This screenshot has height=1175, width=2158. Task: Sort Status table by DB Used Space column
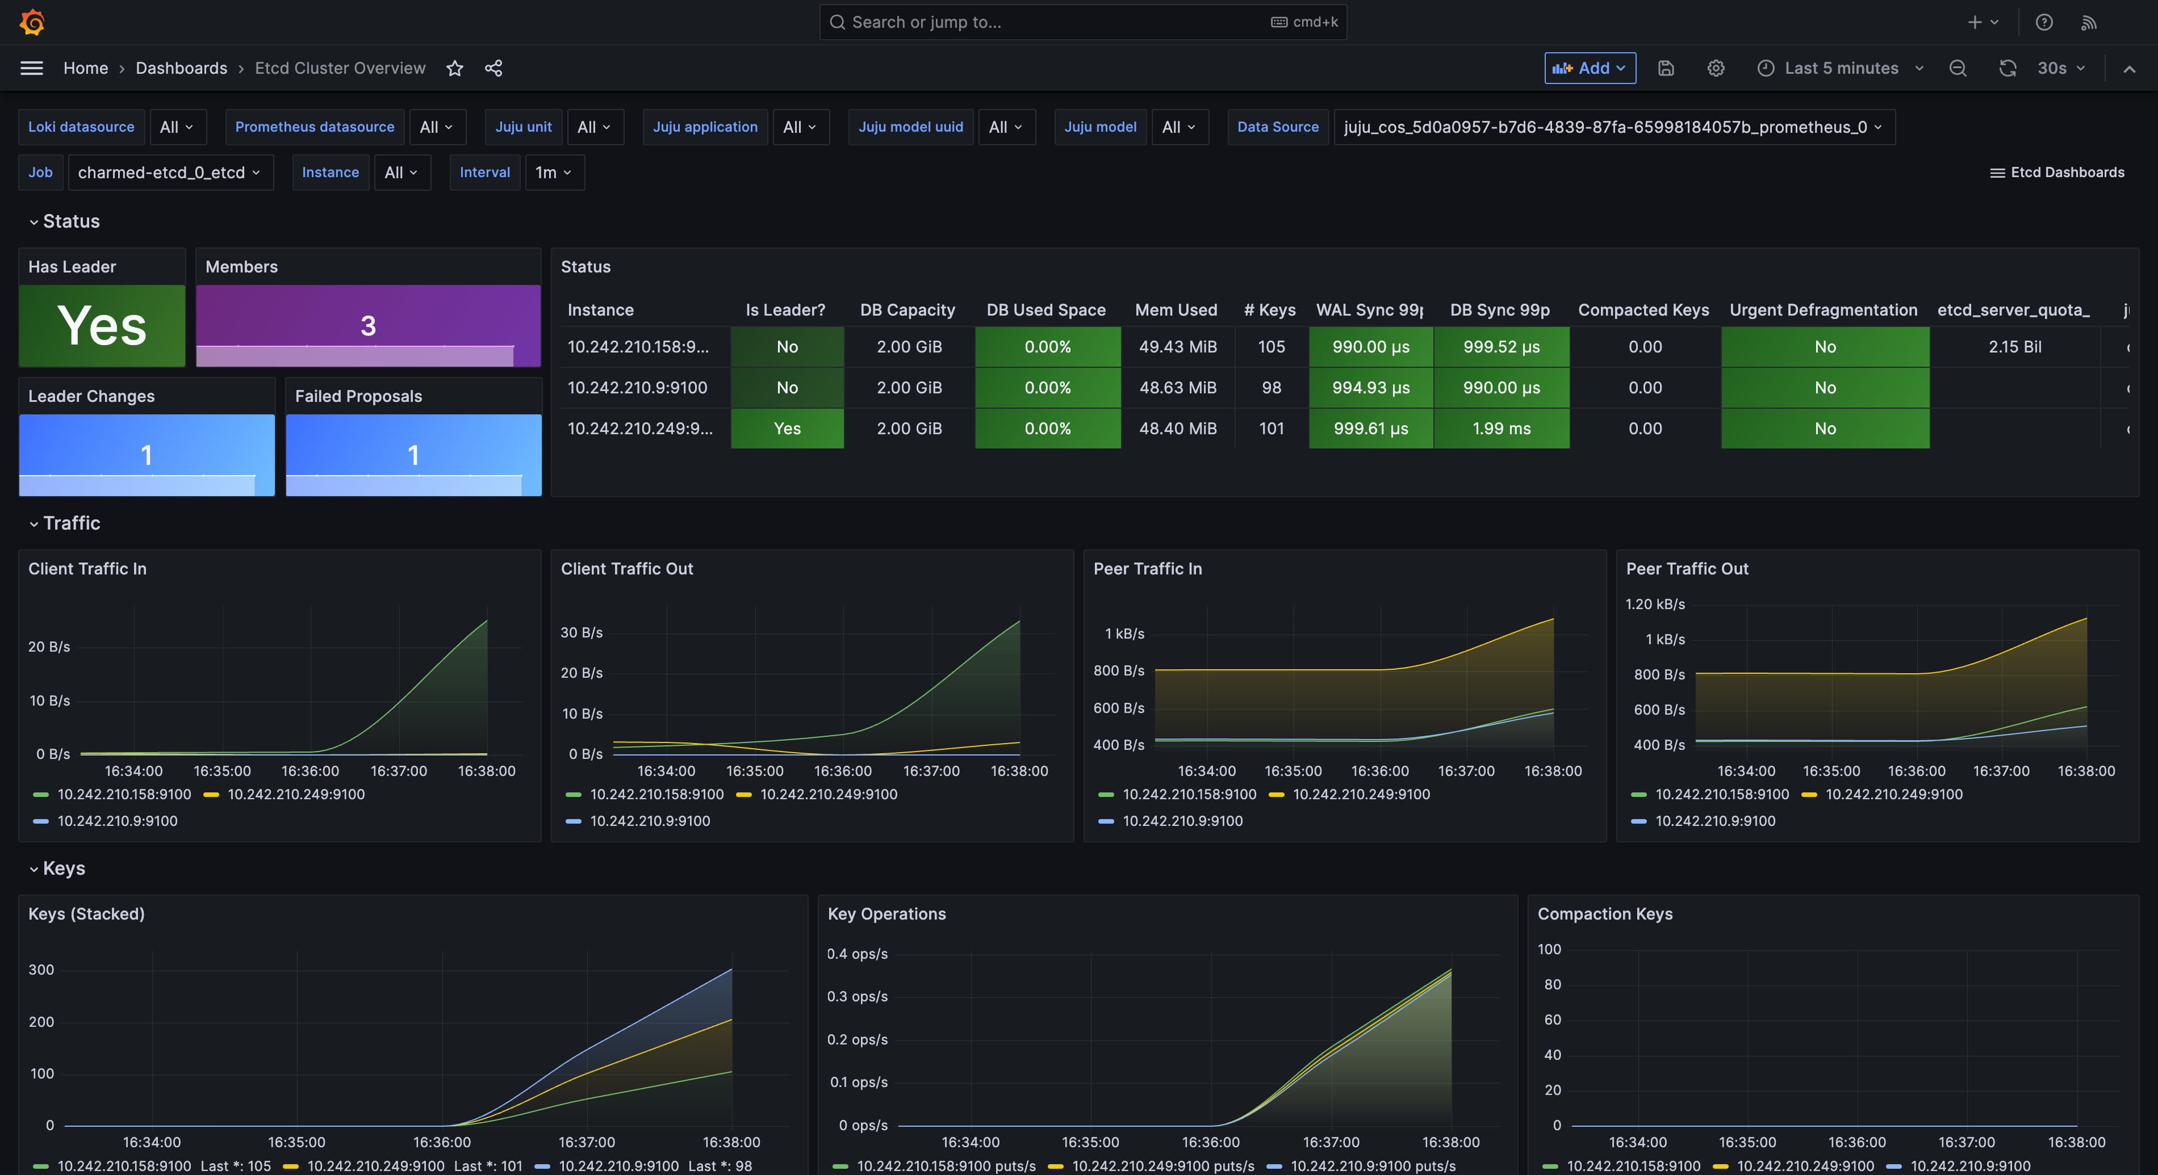[1045, 310]
